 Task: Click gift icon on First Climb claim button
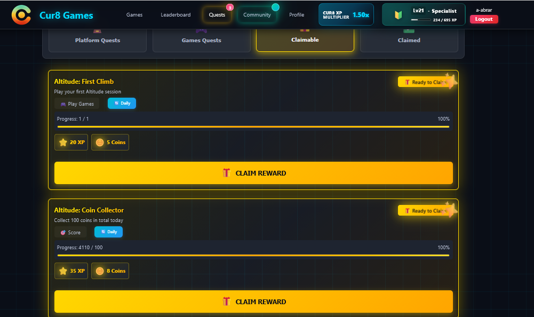point(227,173)
